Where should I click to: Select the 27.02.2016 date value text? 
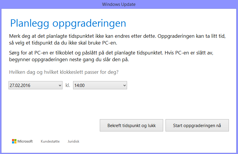[x=20, y=85]
